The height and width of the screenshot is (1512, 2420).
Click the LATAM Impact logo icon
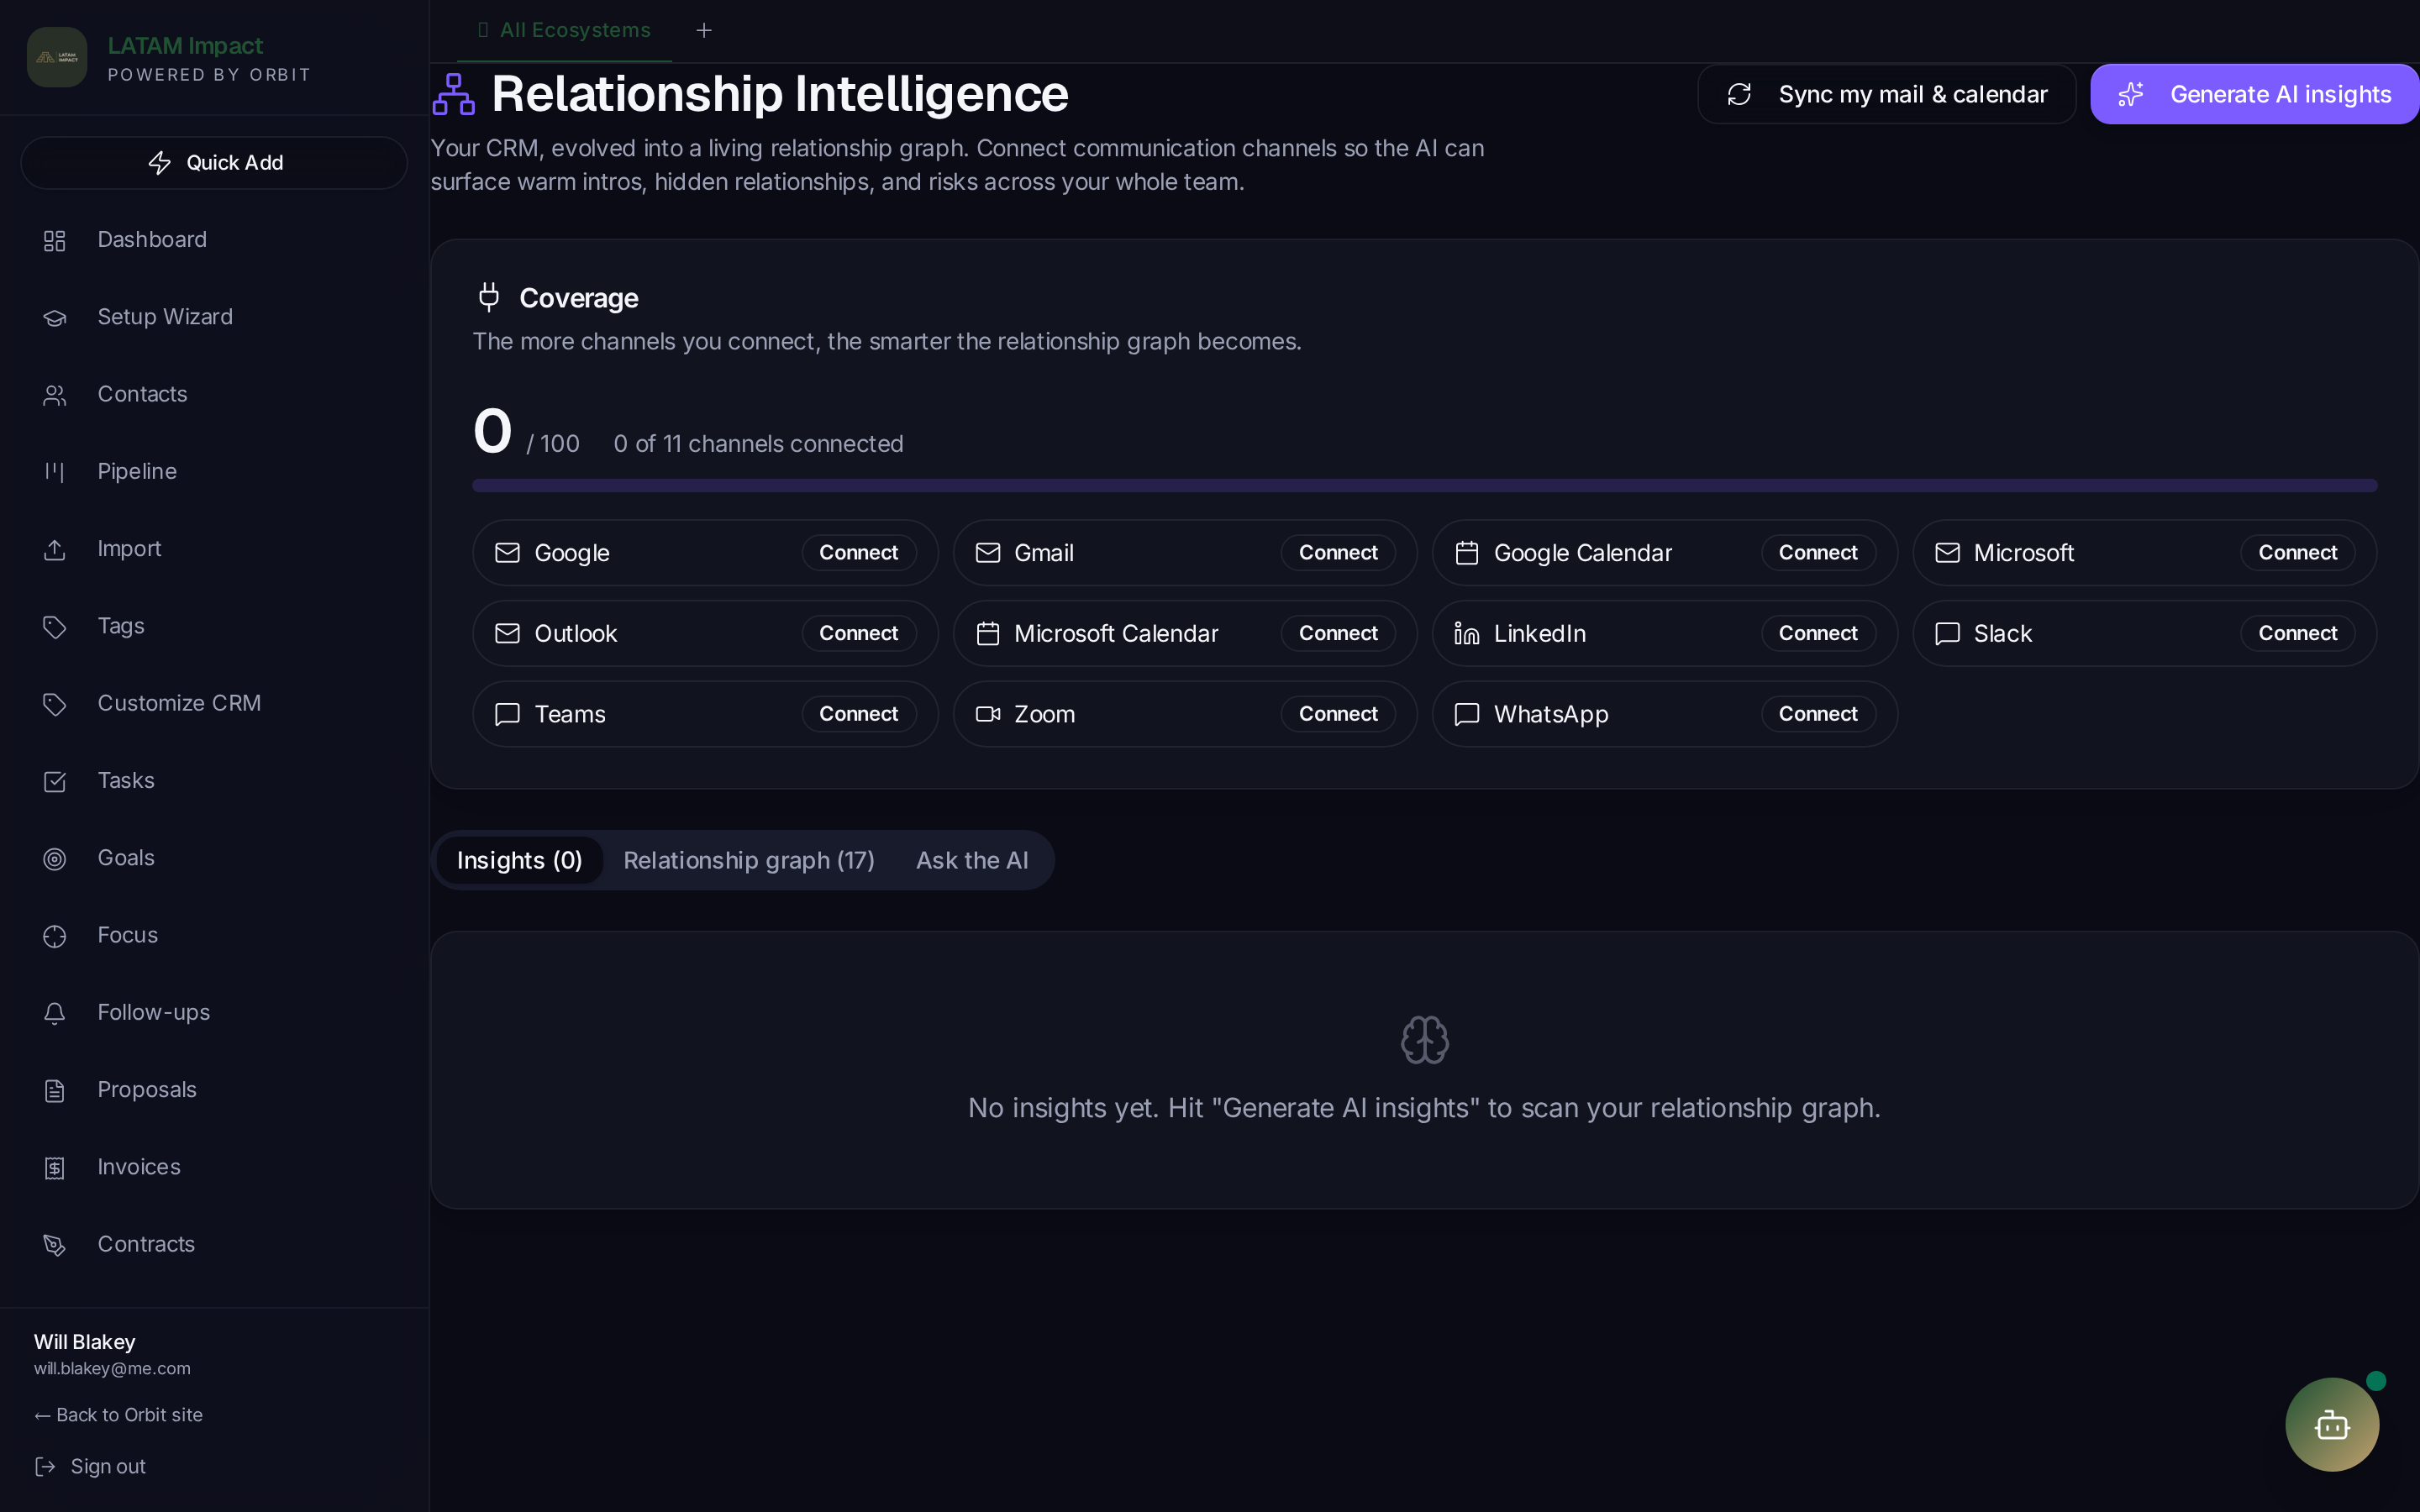tap(57, 57)
